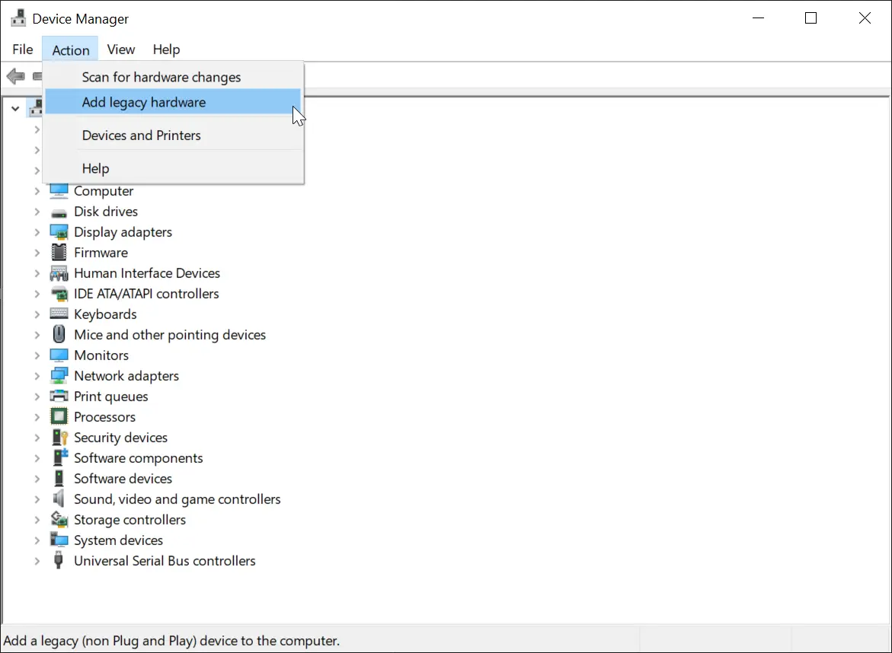Expand the Firmware category
The image size is (892, 653).
(37, 253)
